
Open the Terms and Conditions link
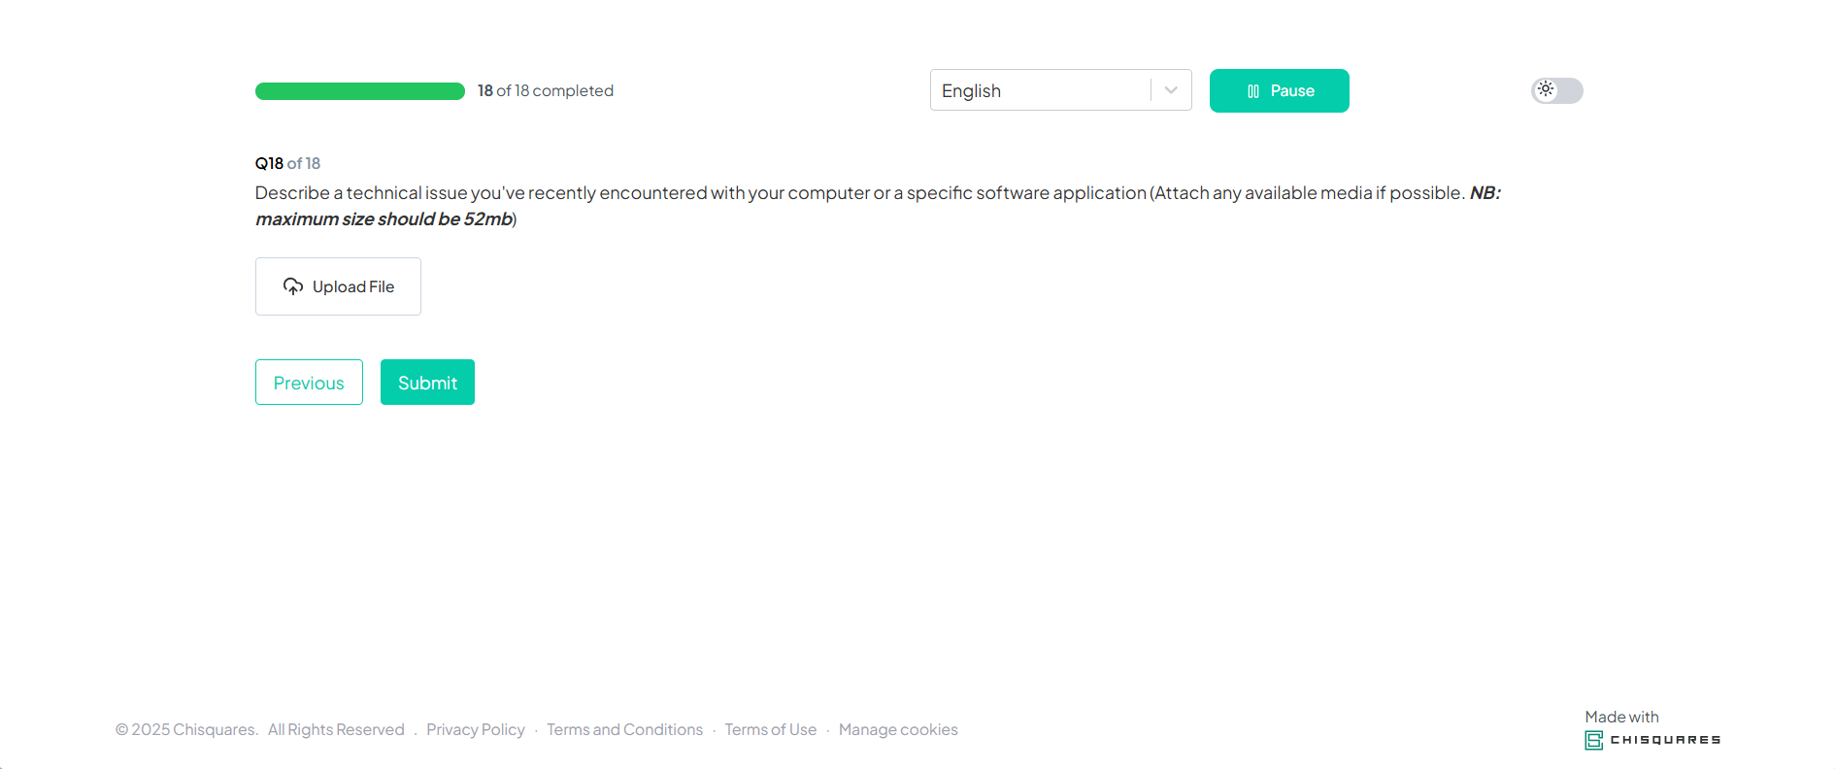coord(624,729)
